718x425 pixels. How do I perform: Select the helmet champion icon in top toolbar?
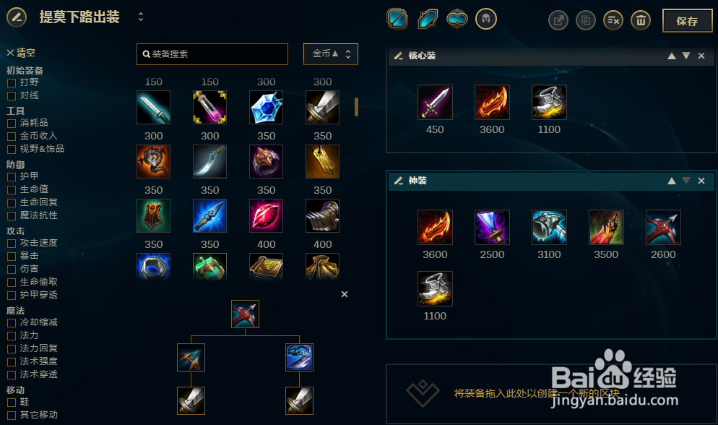tap(486, 20)
